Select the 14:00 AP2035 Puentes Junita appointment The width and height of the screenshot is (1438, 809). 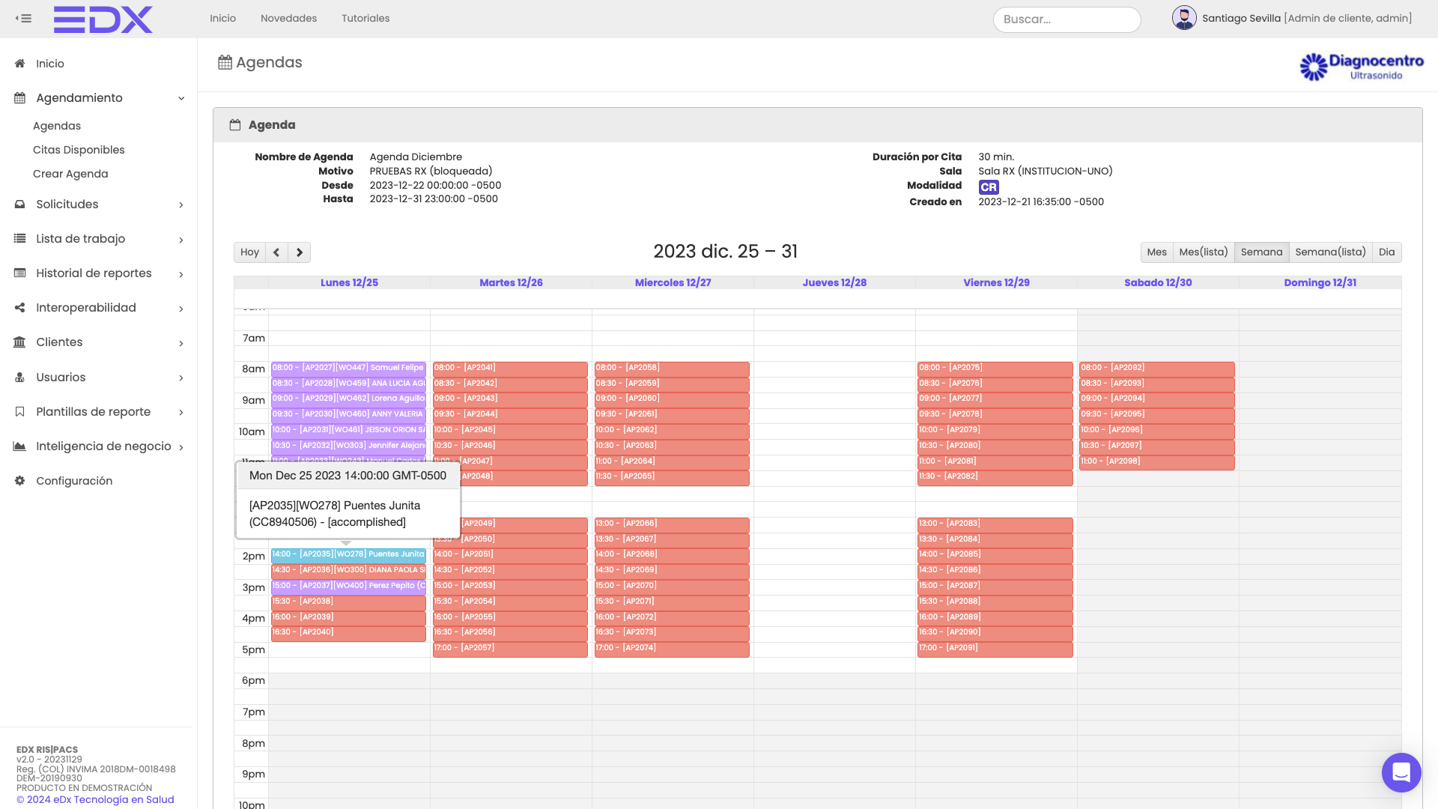pyautogui.click(x=348, y=556)
